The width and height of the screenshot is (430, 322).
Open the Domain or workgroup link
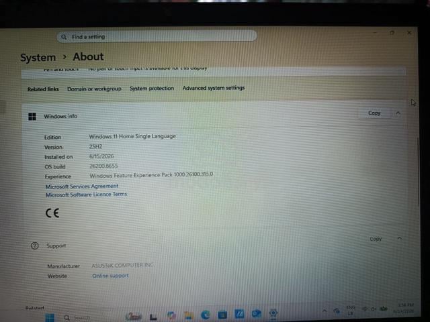(x=94, y=89)
